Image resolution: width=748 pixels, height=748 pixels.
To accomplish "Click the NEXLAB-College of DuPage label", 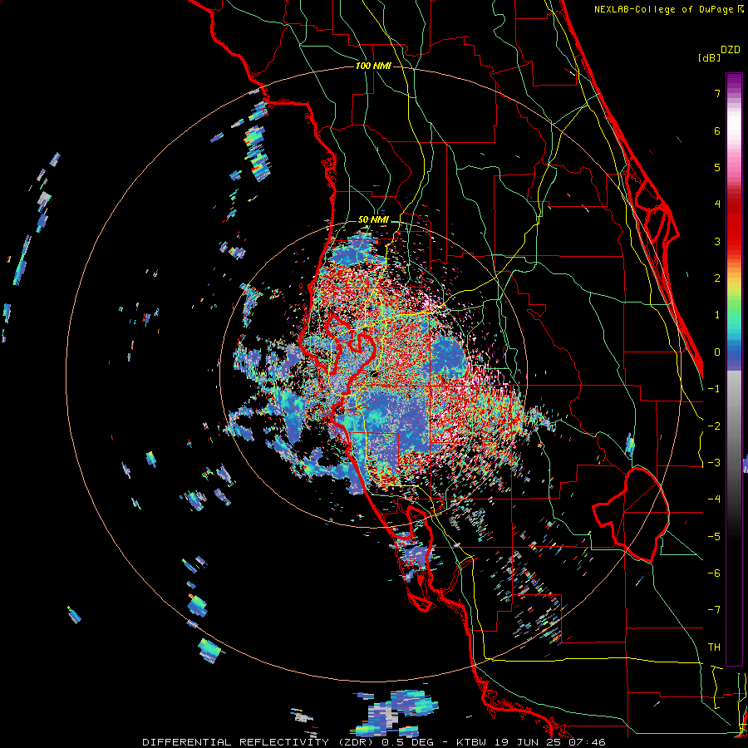I will tap(663, 9).
